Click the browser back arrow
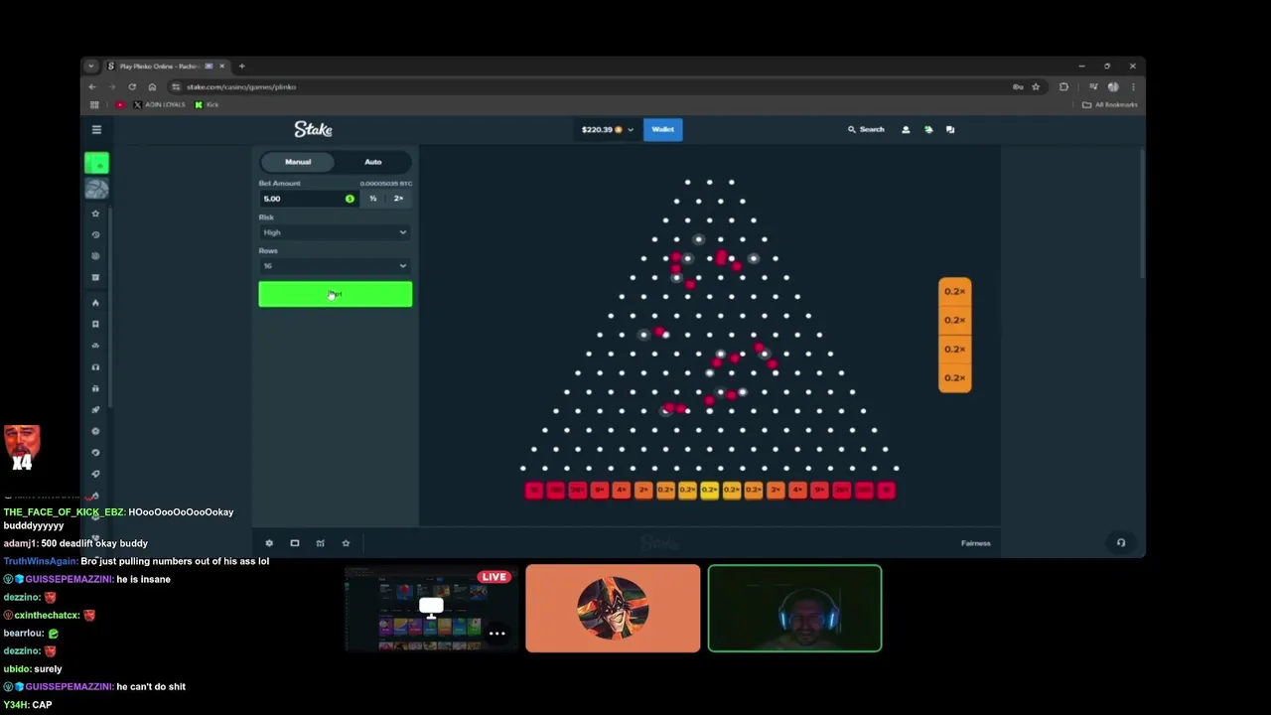Viewport: 1271px width, 715px height. point(92,86)
